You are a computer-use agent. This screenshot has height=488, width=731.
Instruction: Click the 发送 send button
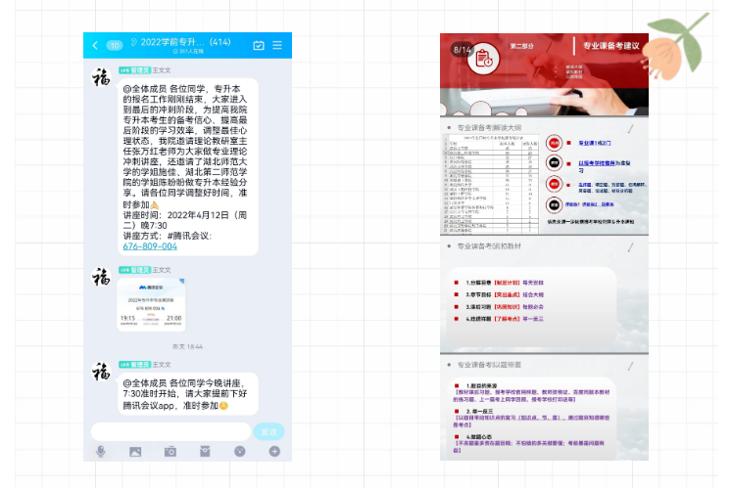pyautogui.click(x=268, y=431)
